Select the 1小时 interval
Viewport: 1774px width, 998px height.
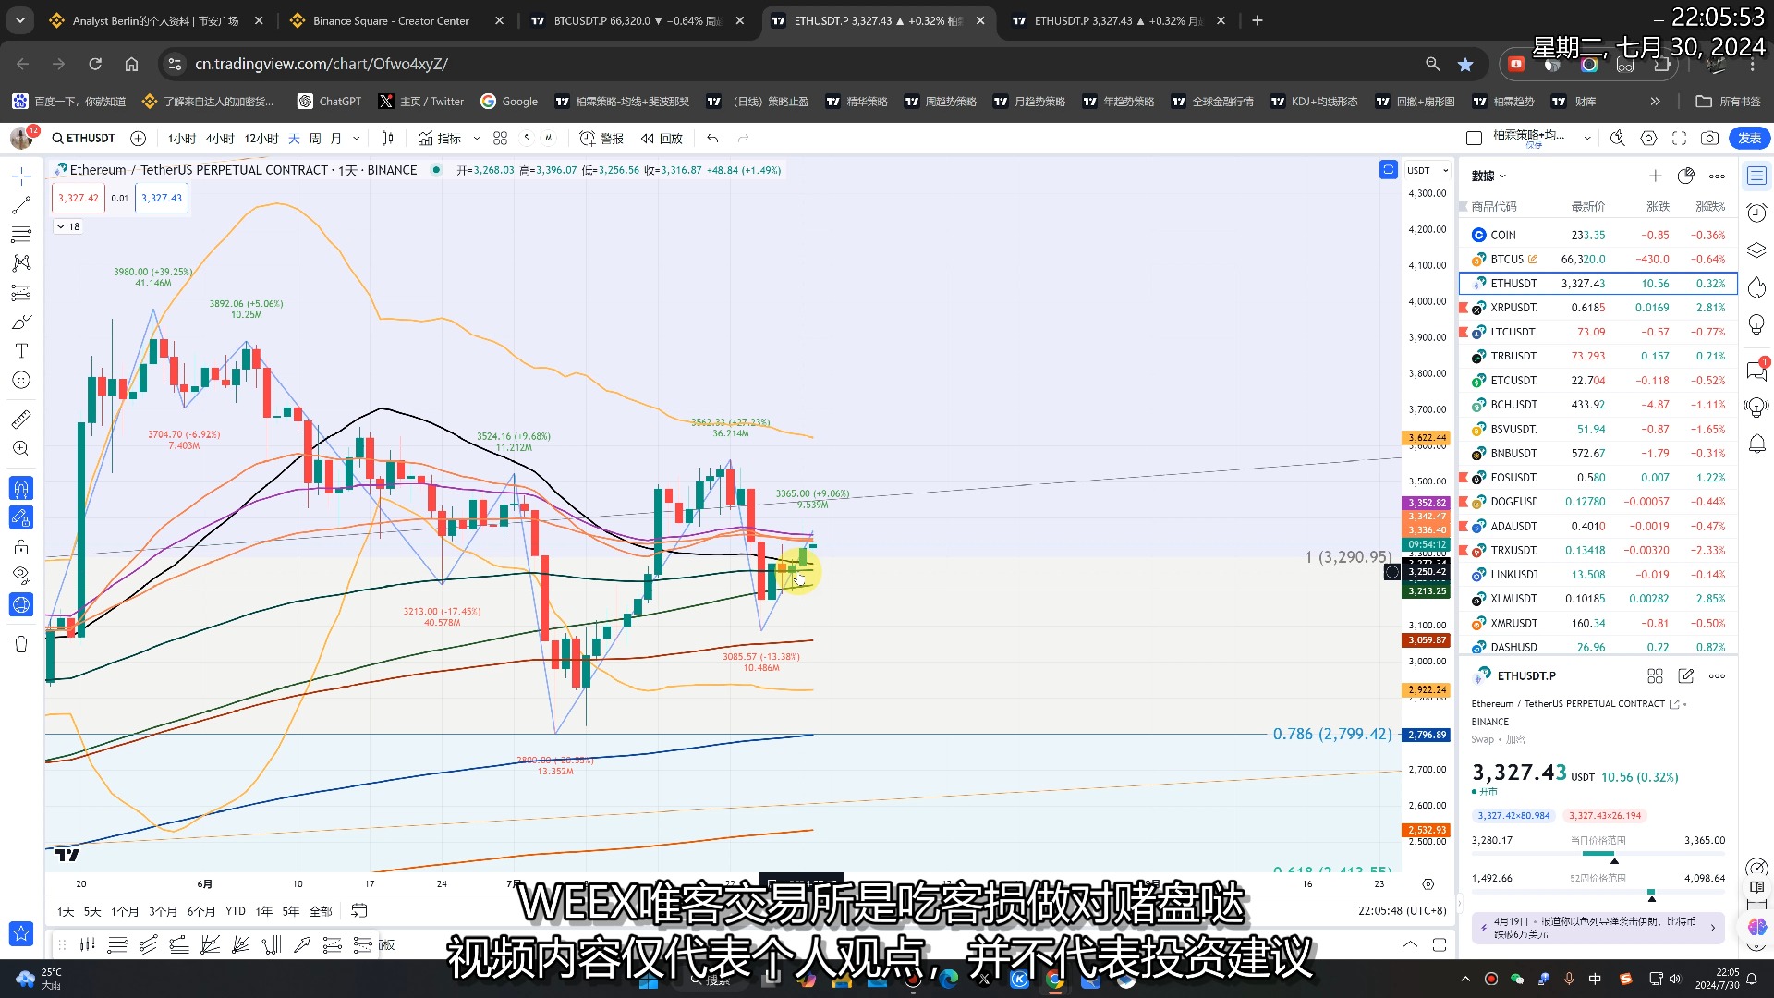point(181,139)
